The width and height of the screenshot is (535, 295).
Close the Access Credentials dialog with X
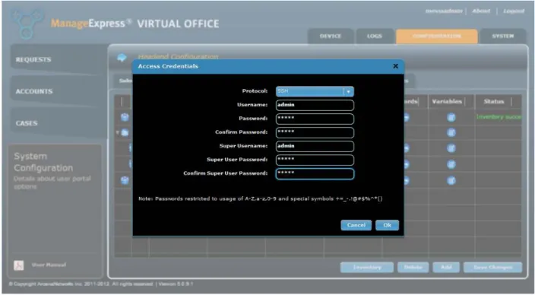coord(395,66)
